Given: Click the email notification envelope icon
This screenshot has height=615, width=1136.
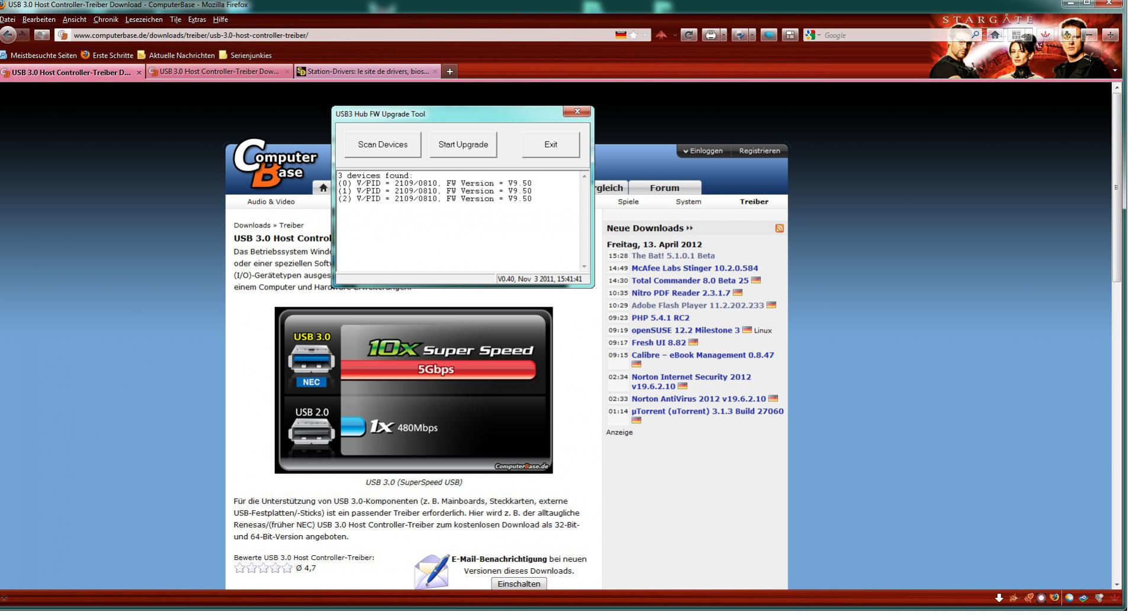Looking at the screenshot, I should point(431,571).
